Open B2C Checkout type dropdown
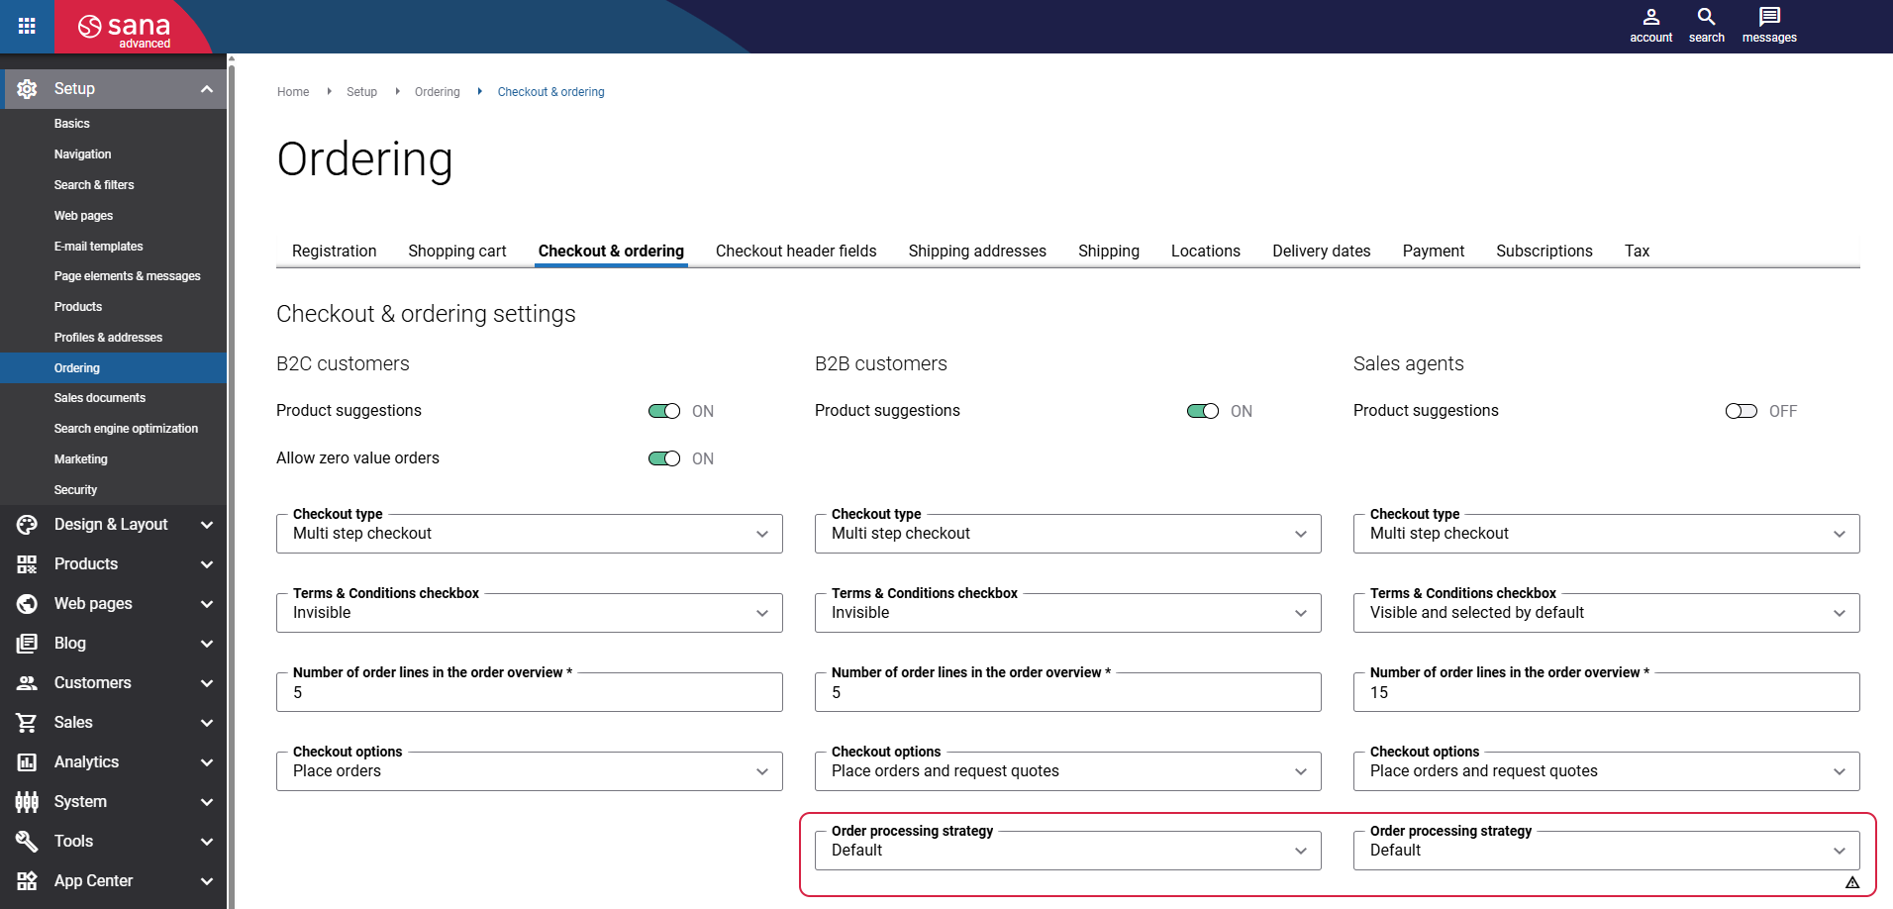 [x=529, y=534]
